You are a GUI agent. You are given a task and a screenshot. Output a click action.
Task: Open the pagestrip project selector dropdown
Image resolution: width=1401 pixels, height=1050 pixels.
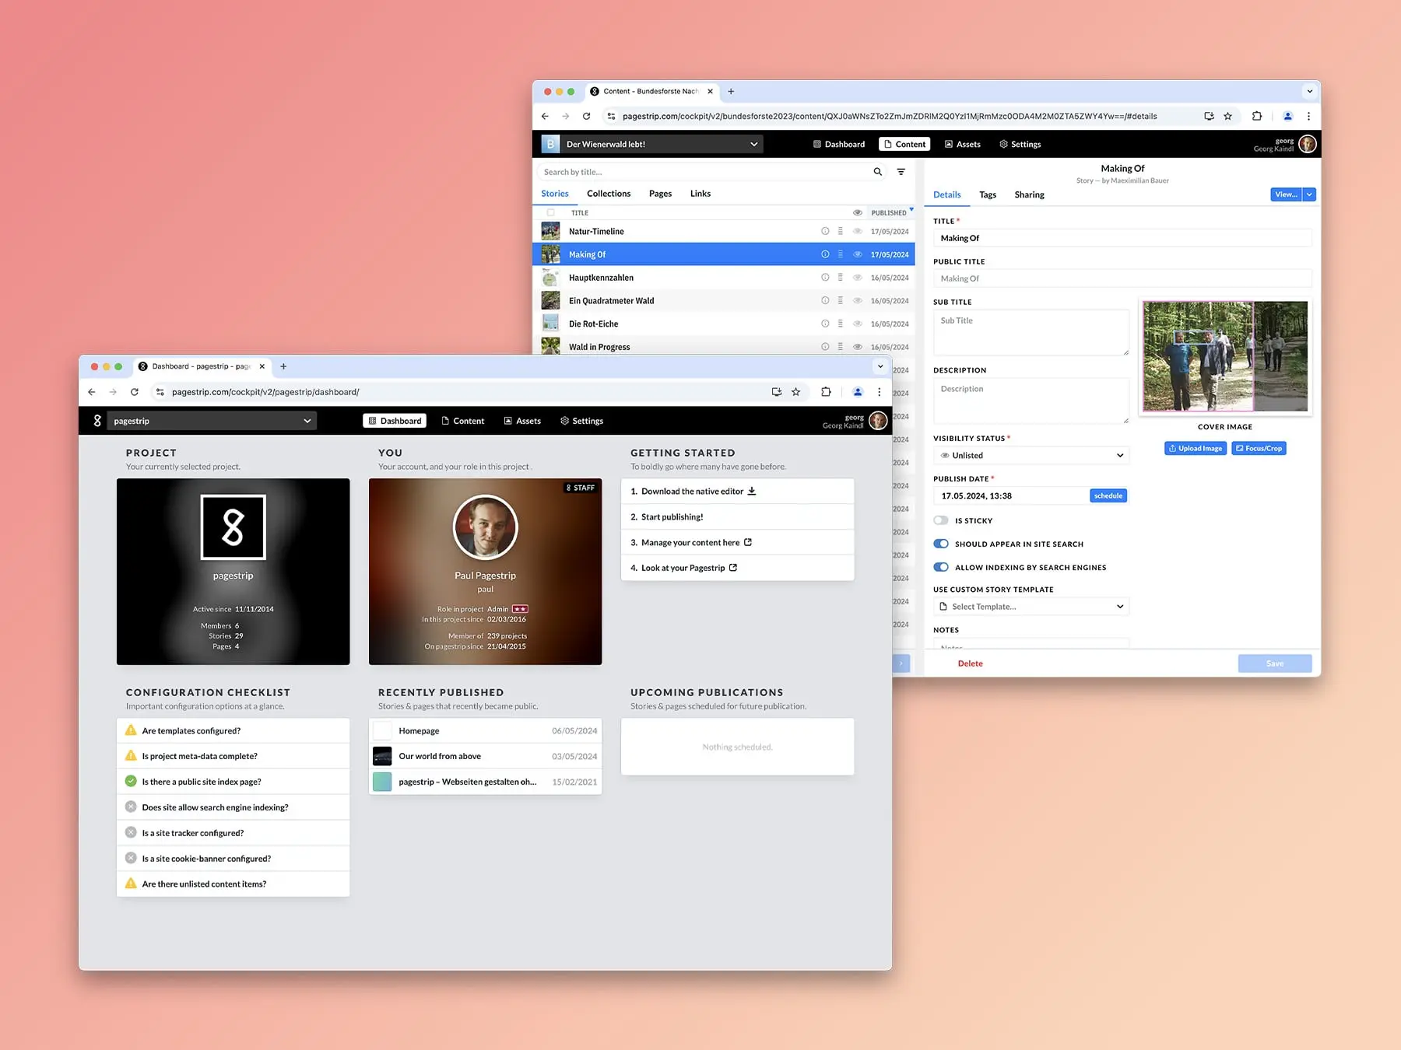210,421
